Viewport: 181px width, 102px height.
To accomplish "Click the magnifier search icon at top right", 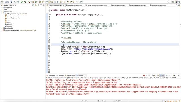I will 169,2.
